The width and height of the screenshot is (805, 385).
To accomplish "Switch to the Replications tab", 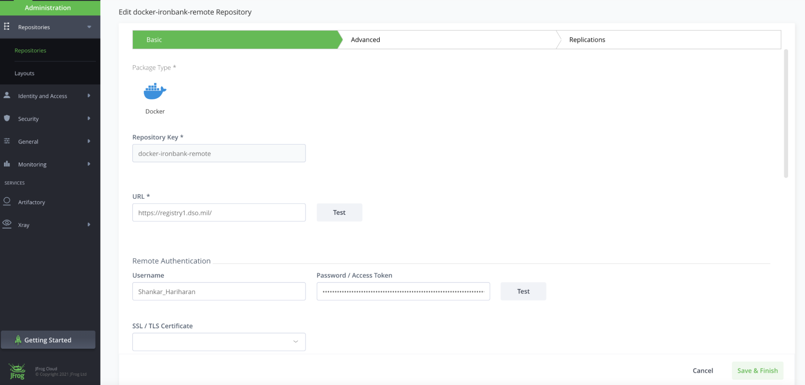I will pos(587,39).
